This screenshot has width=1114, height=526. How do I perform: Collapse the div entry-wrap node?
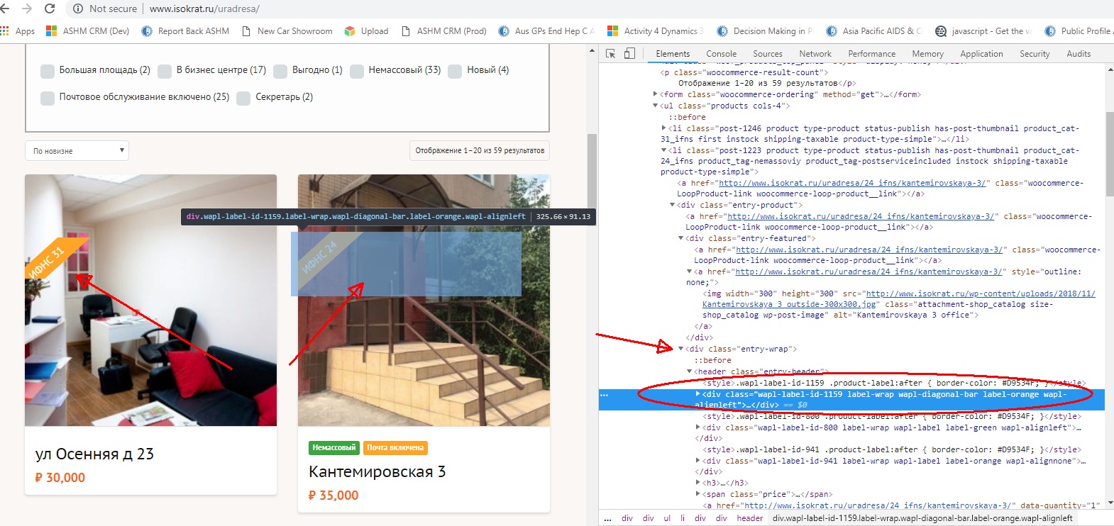tap(681, 349)
